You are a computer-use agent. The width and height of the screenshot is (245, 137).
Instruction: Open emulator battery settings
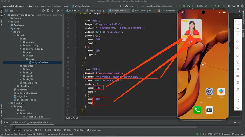[238, 76]
